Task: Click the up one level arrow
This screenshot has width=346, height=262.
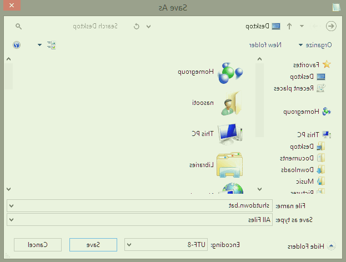Action: pyautogui.click(x=289, y=26)
